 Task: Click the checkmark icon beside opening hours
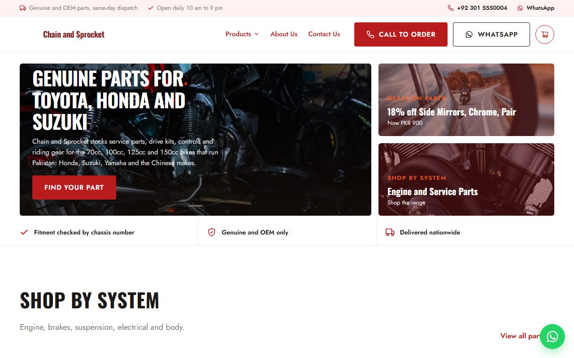coord(151,8)
